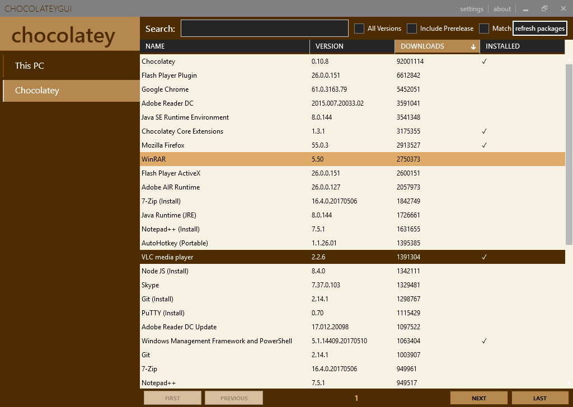Viewport: 573px width, 407px height.
Task: Select the Adobe Reader DC package
Action: pyautogui.click(x=353, y=103)
